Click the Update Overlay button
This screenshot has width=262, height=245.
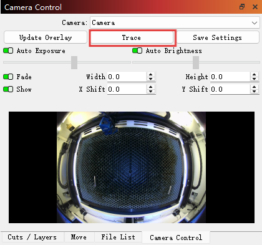[x=46, y=37]
